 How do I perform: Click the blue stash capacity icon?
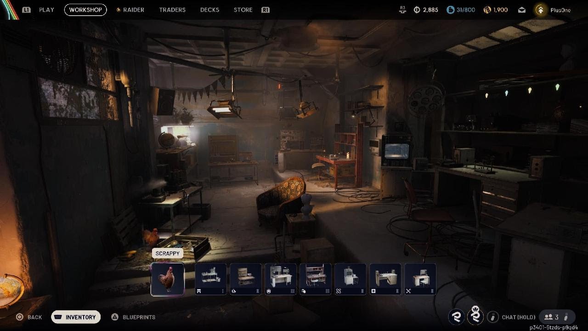451,10
